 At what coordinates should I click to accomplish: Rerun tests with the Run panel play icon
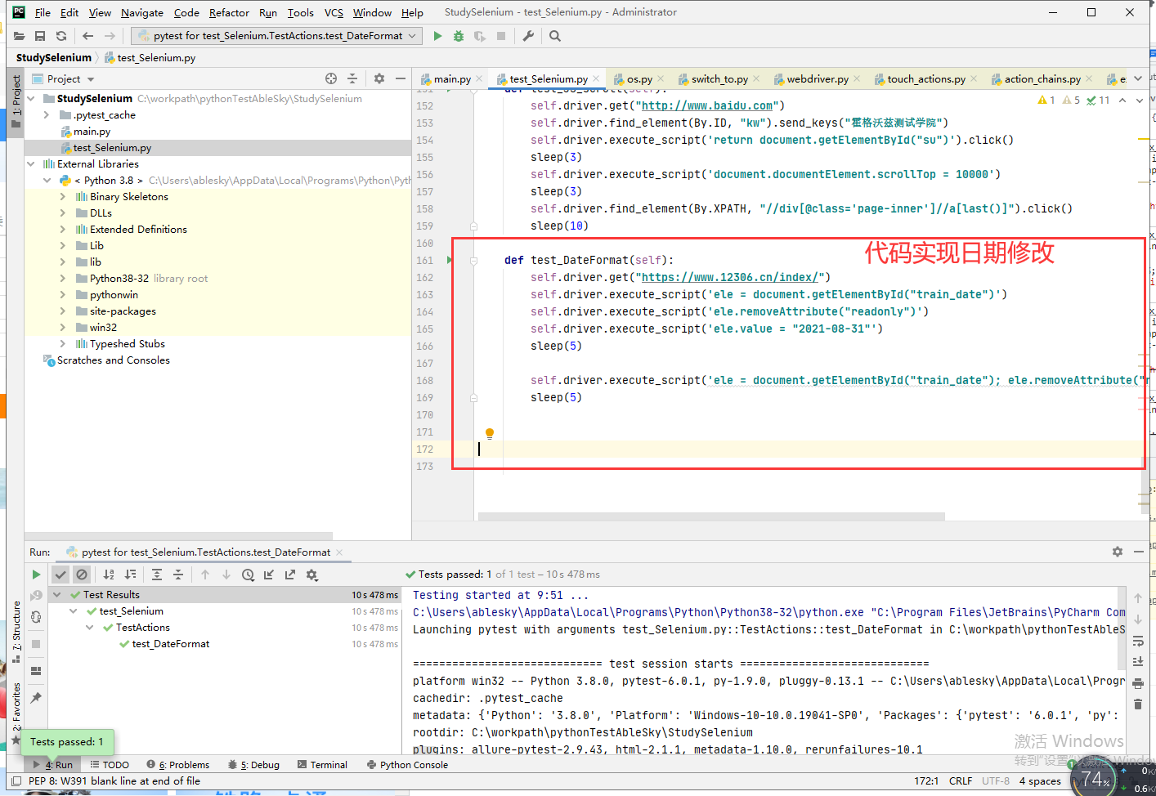[x=36, y=575]
